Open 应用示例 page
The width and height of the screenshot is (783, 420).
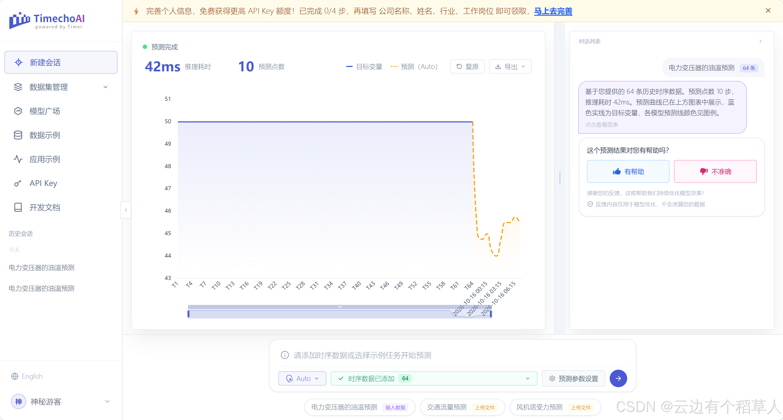[61, 159]
